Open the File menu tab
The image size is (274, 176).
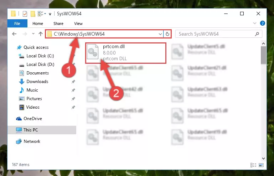(17, 24)
